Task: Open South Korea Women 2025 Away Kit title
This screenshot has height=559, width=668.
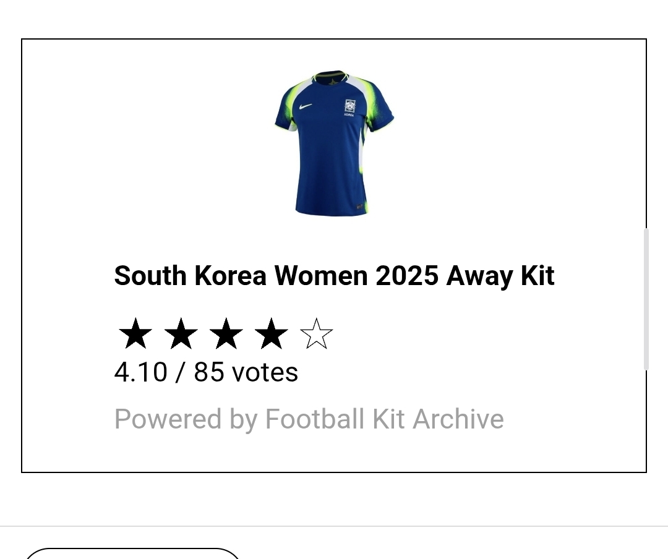Action: click(334, 276)
